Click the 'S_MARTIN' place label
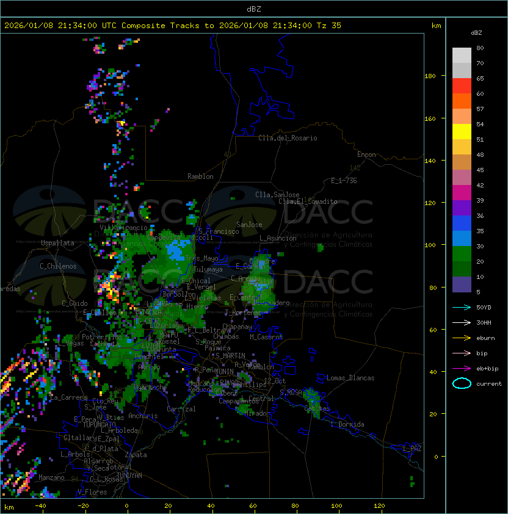The height and width of the screenshot is (514, 508). [230, 356]
